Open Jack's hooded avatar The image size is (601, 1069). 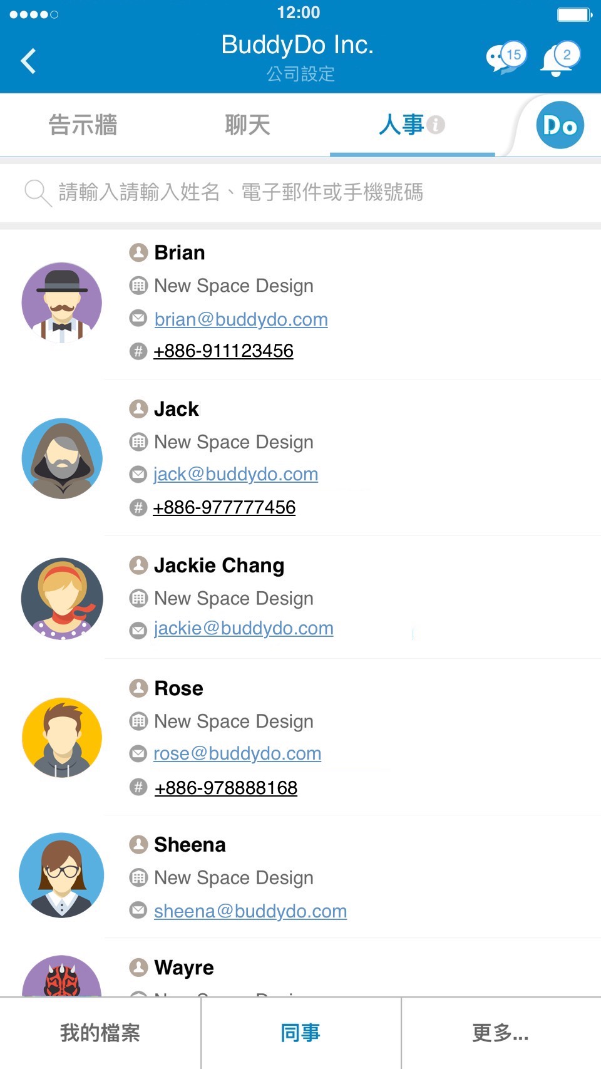62,458
